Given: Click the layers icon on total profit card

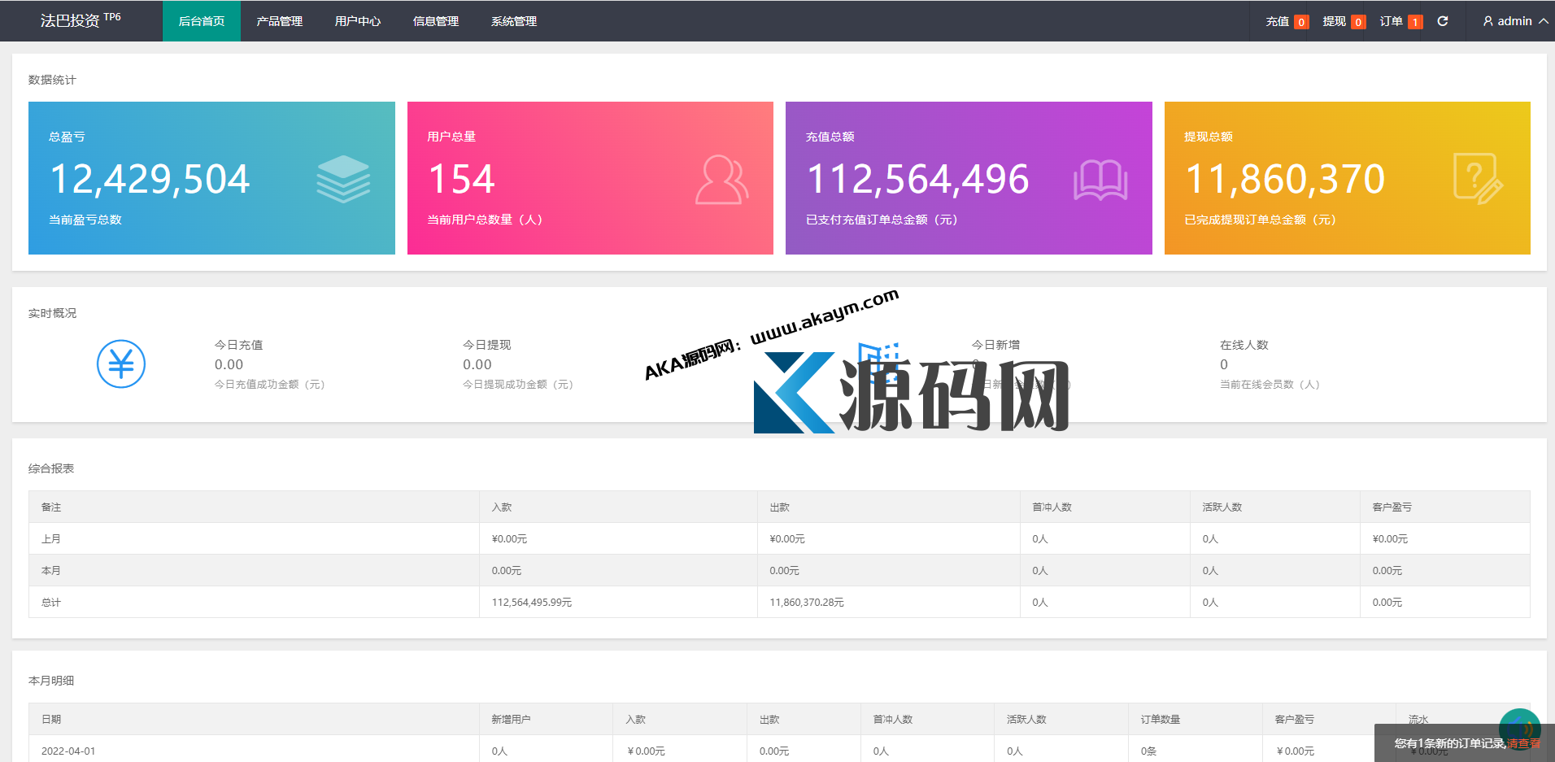Looking at the screenshot, I should tap(343, 179).
